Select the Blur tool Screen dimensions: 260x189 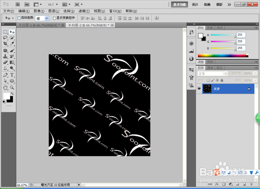click(5, 68)
